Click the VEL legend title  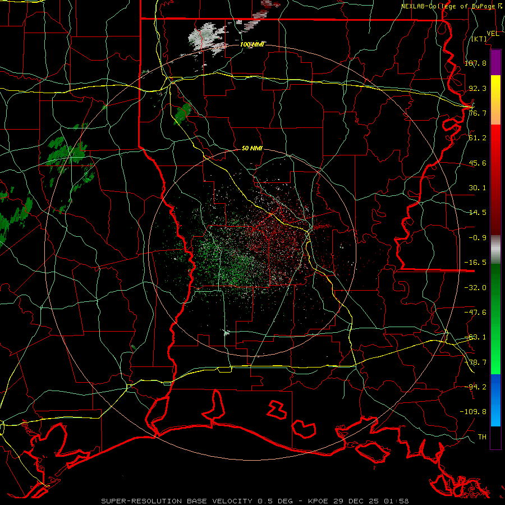(x=493, y=33)
